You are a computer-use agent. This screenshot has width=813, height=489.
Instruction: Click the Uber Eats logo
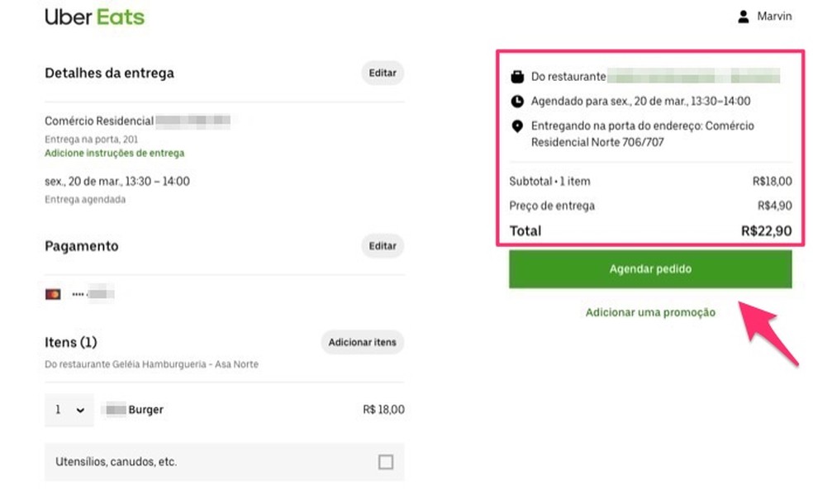click(x=94, y=16)
